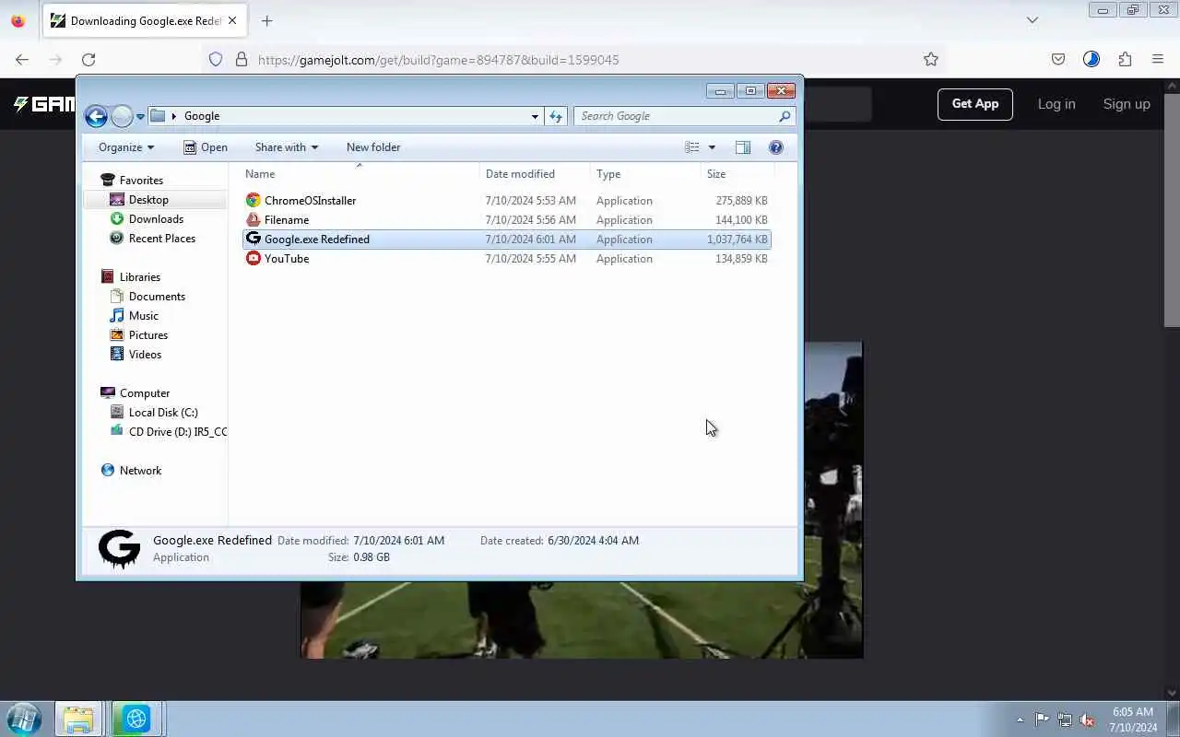Click the Sign up link on Game Jolt
This screenshot has height=737, width=1180.
pos(1127,104)
